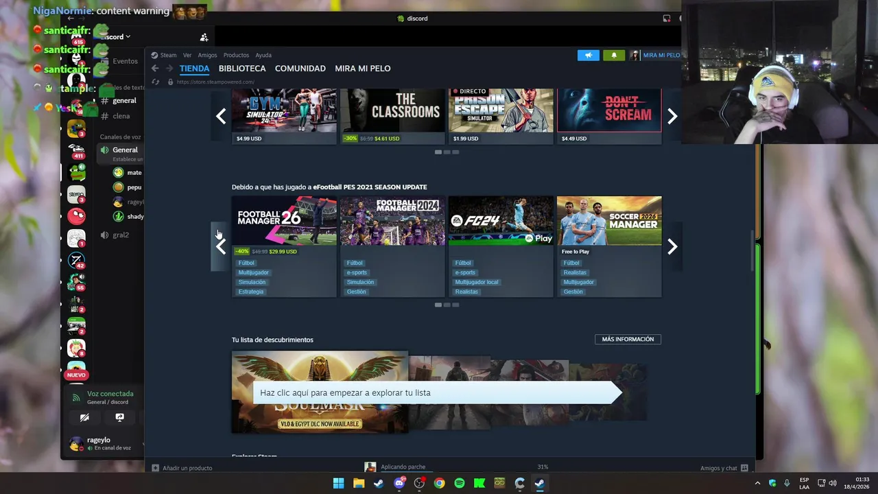Switch to the TIENDA tab

tap(194, 69)
